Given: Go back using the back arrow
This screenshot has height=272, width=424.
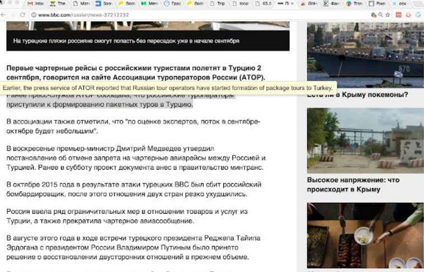Looking at the screenshot, I should point(3,15).
